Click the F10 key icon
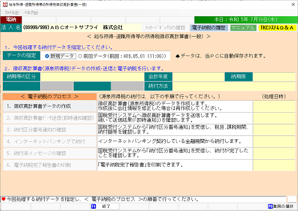298x211 pixels. coord(271,206)
